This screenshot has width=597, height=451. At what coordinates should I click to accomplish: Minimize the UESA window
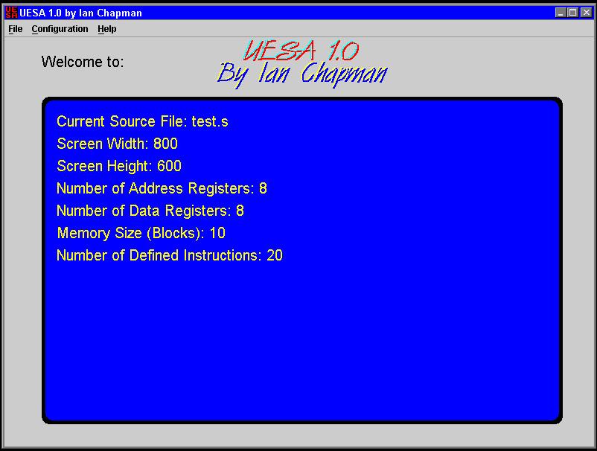coord(560,12)
